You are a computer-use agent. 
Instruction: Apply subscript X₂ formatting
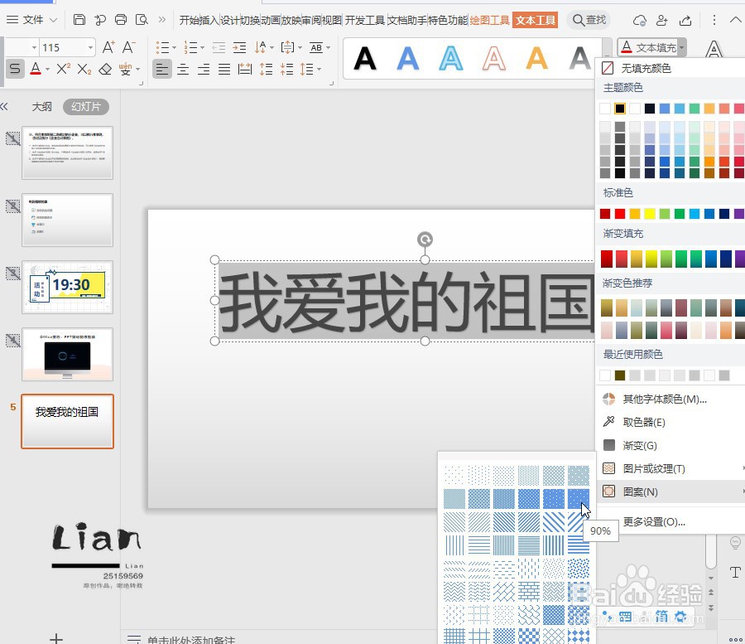click(84, 70)
